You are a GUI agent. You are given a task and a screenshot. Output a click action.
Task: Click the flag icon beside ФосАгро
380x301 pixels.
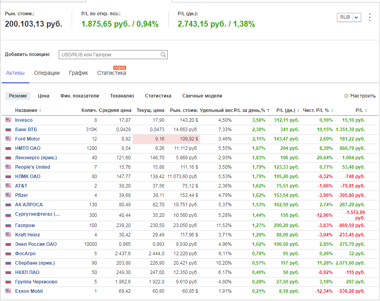[8, 254]
